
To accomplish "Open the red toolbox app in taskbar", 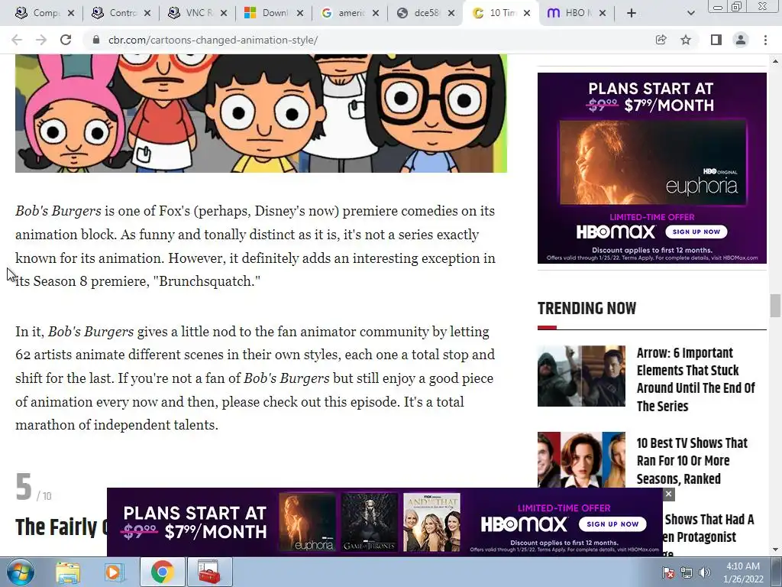I will point(209,572).
